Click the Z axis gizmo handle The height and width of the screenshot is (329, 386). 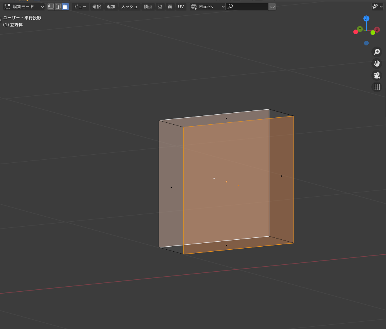pos(366,18)
